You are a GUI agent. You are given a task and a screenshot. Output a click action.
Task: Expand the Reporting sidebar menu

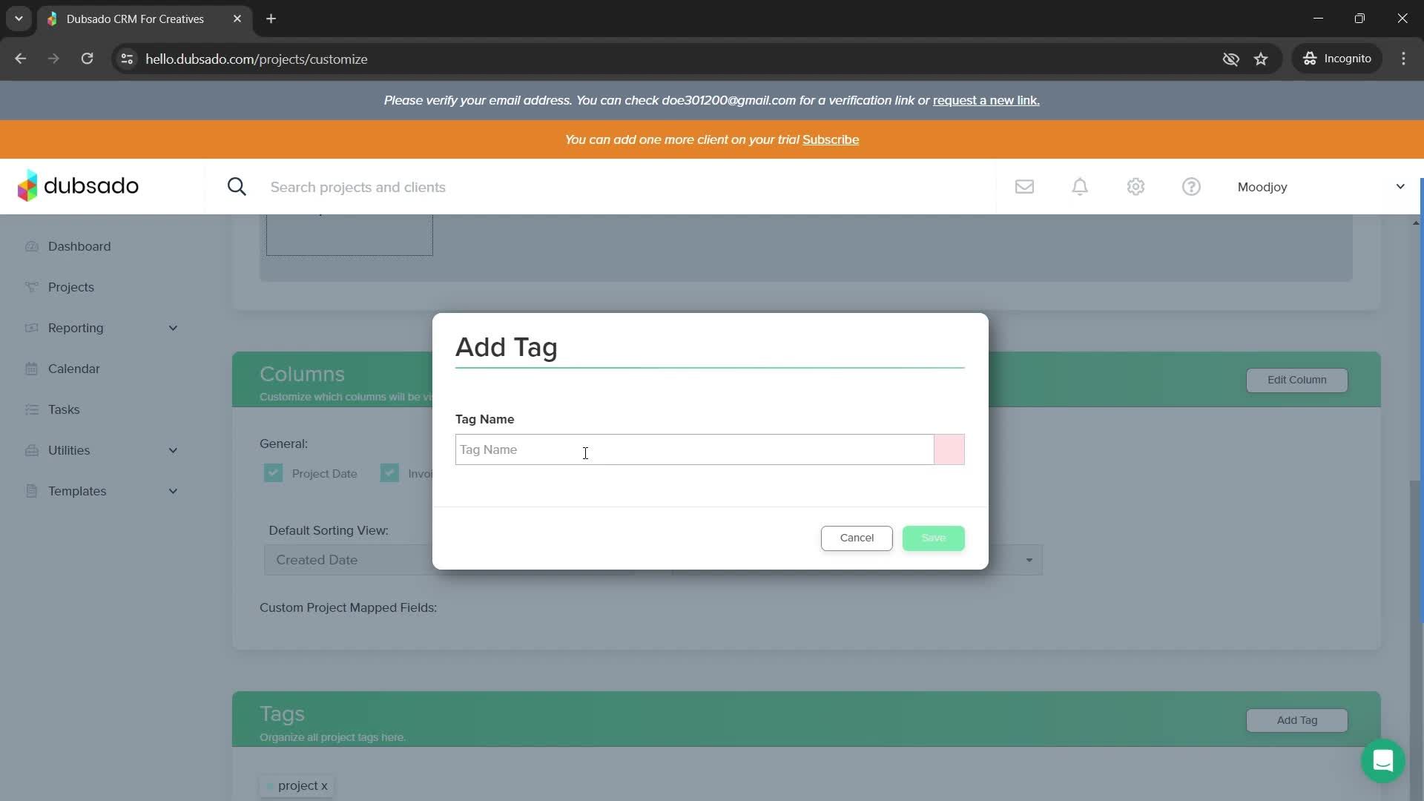coord(173,328)
